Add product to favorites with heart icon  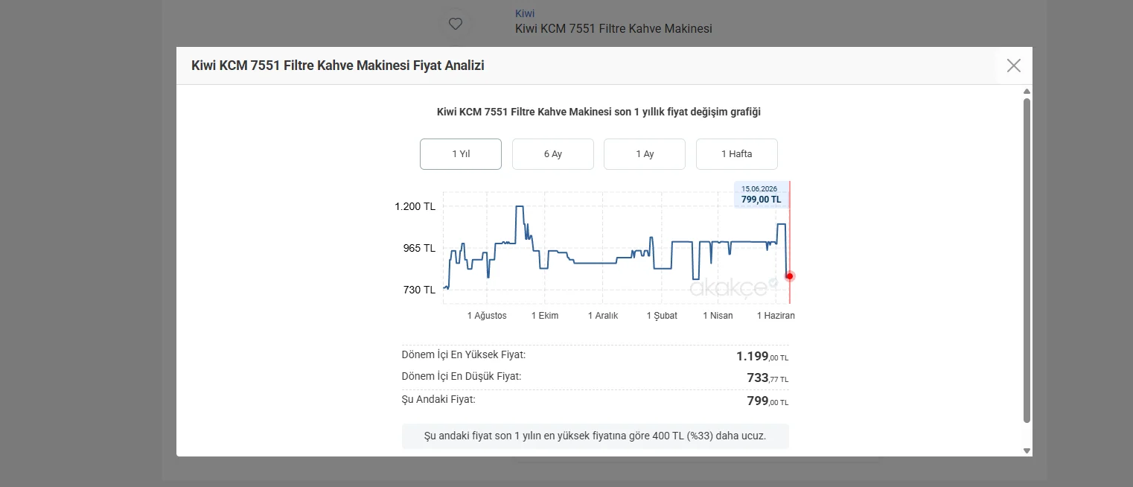[456, 24]
